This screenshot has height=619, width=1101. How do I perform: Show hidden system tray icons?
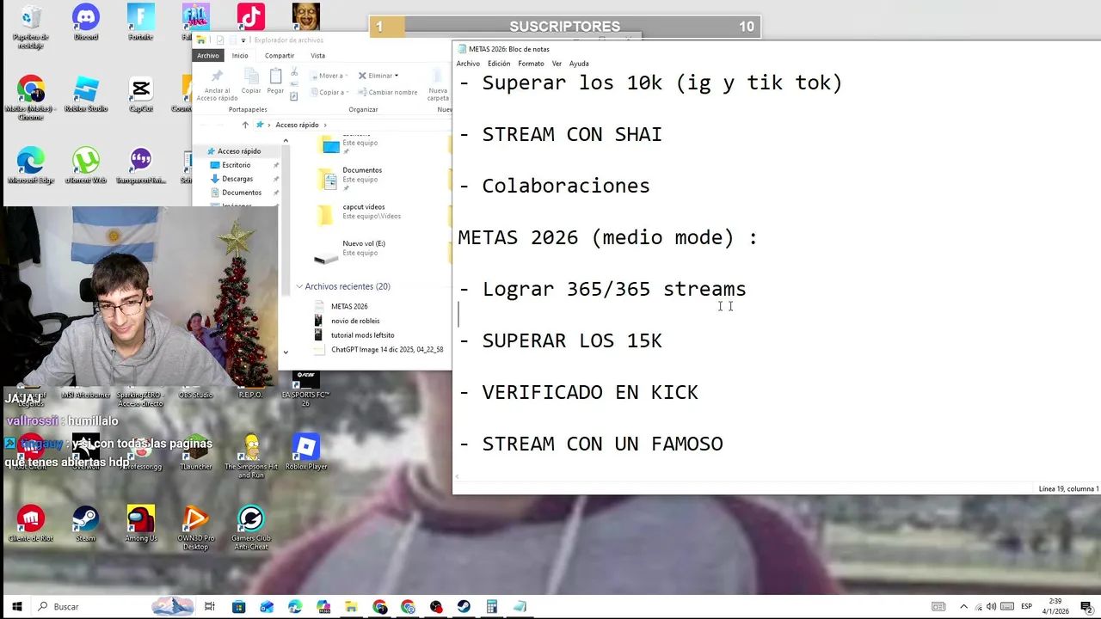click(x=963, y=606)
